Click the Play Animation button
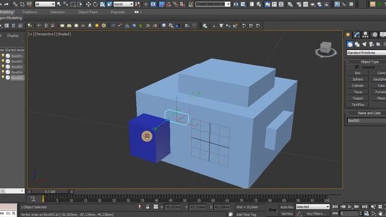The width and height of the screenshot is (386, 217). (350, 207)
